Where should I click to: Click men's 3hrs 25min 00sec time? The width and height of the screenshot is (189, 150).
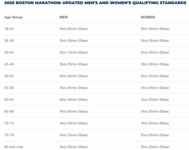(74, 76)
